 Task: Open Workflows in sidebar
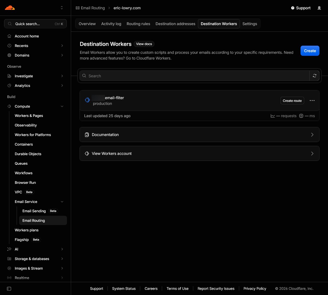[x=24, y=173]
